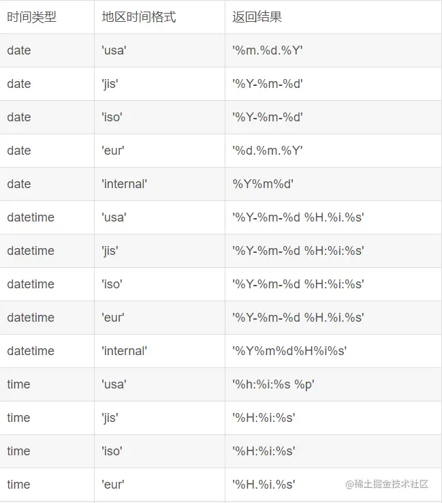Select the '%H.%i.%s' result in time eur row

pyautogui.click(x=264, y=485)
